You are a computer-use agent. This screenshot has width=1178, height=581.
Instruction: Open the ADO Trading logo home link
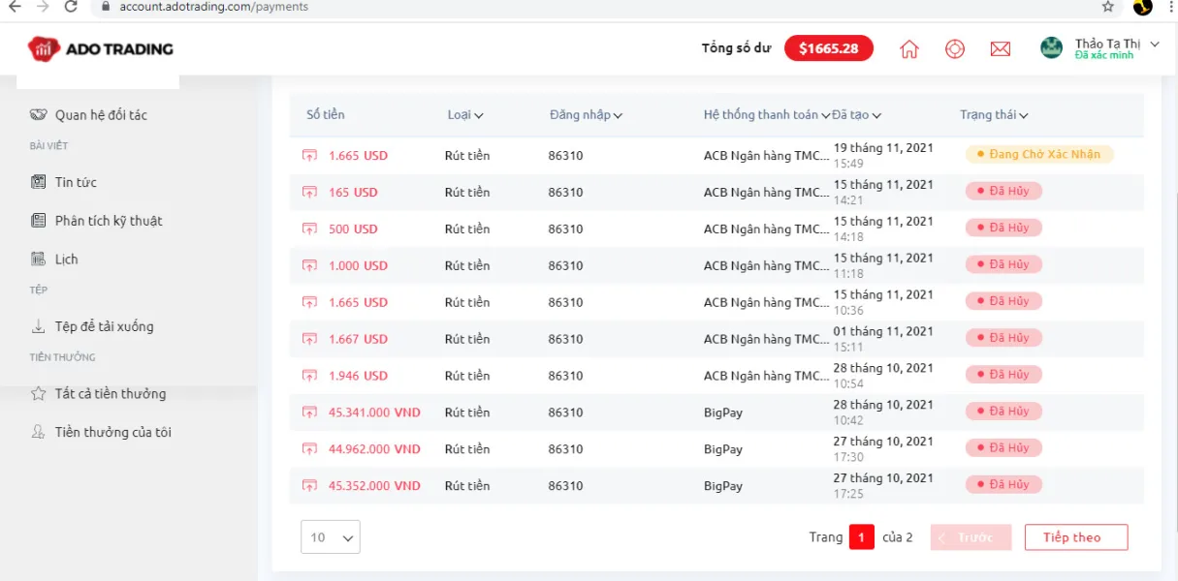(101, 48)
